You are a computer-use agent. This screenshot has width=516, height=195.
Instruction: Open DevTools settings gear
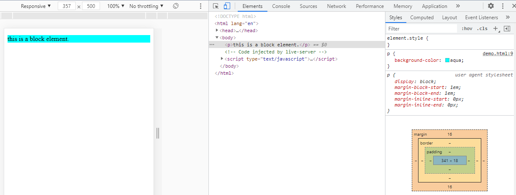coord(491,6)
